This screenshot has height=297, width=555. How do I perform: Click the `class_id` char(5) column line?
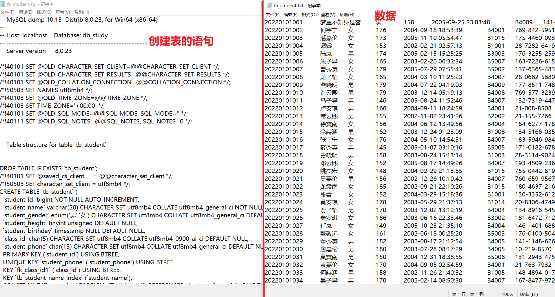pos(125,239)
